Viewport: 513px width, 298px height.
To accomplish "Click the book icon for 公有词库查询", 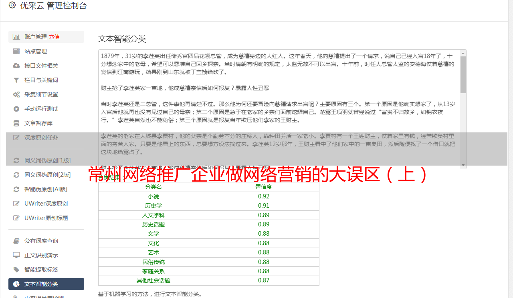I will 16,241.
